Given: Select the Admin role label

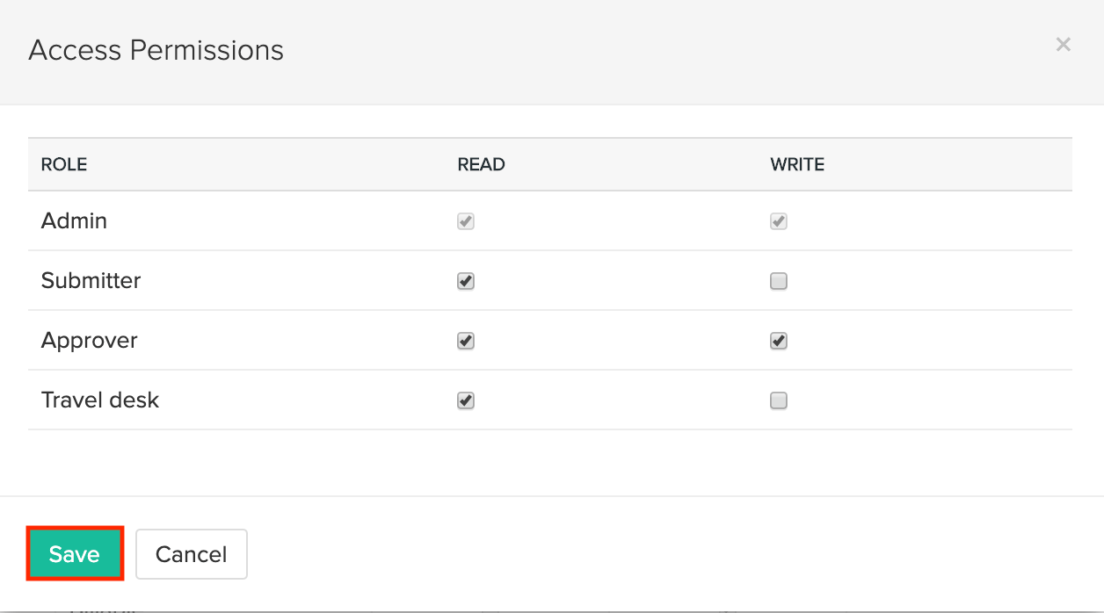Looking at the screenshot, I should [x=74, y=221].
